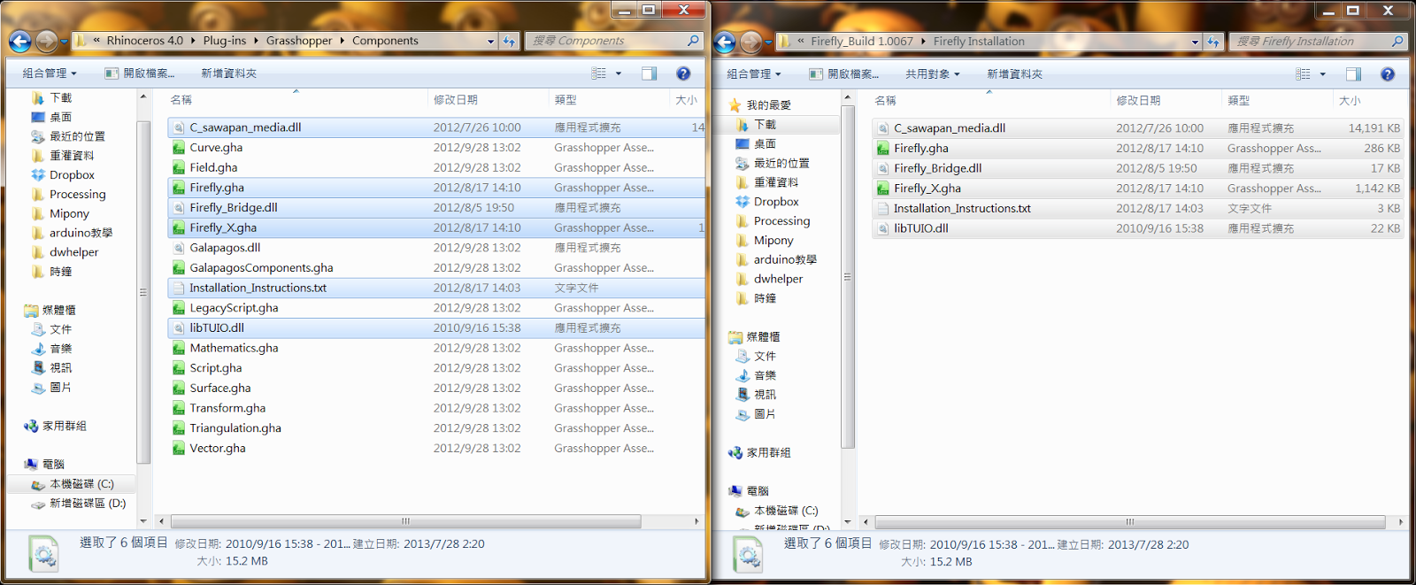Select Surface.gha file
Image resolution: width=1416 pixels, height=585 pixels.
tap(435, 388)
